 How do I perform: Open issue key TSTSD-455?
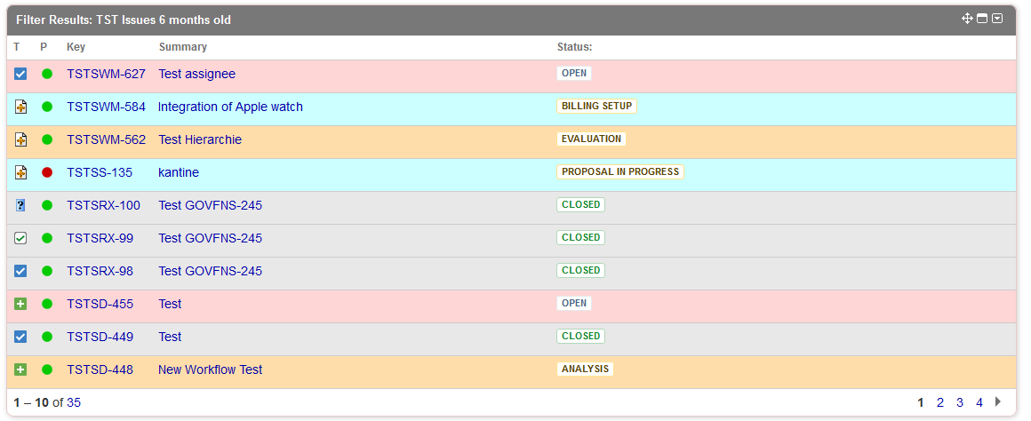(x=100, y=304)
